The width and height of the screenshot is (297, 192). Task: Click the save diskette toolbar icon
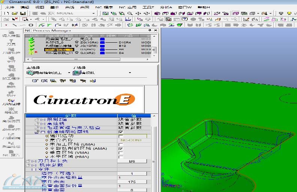point(23,13)
